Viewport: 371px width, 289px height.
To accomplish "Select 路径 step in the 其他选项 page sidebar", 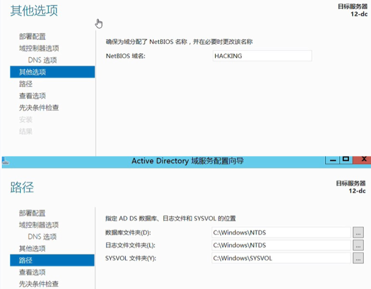I will [26, 84].
